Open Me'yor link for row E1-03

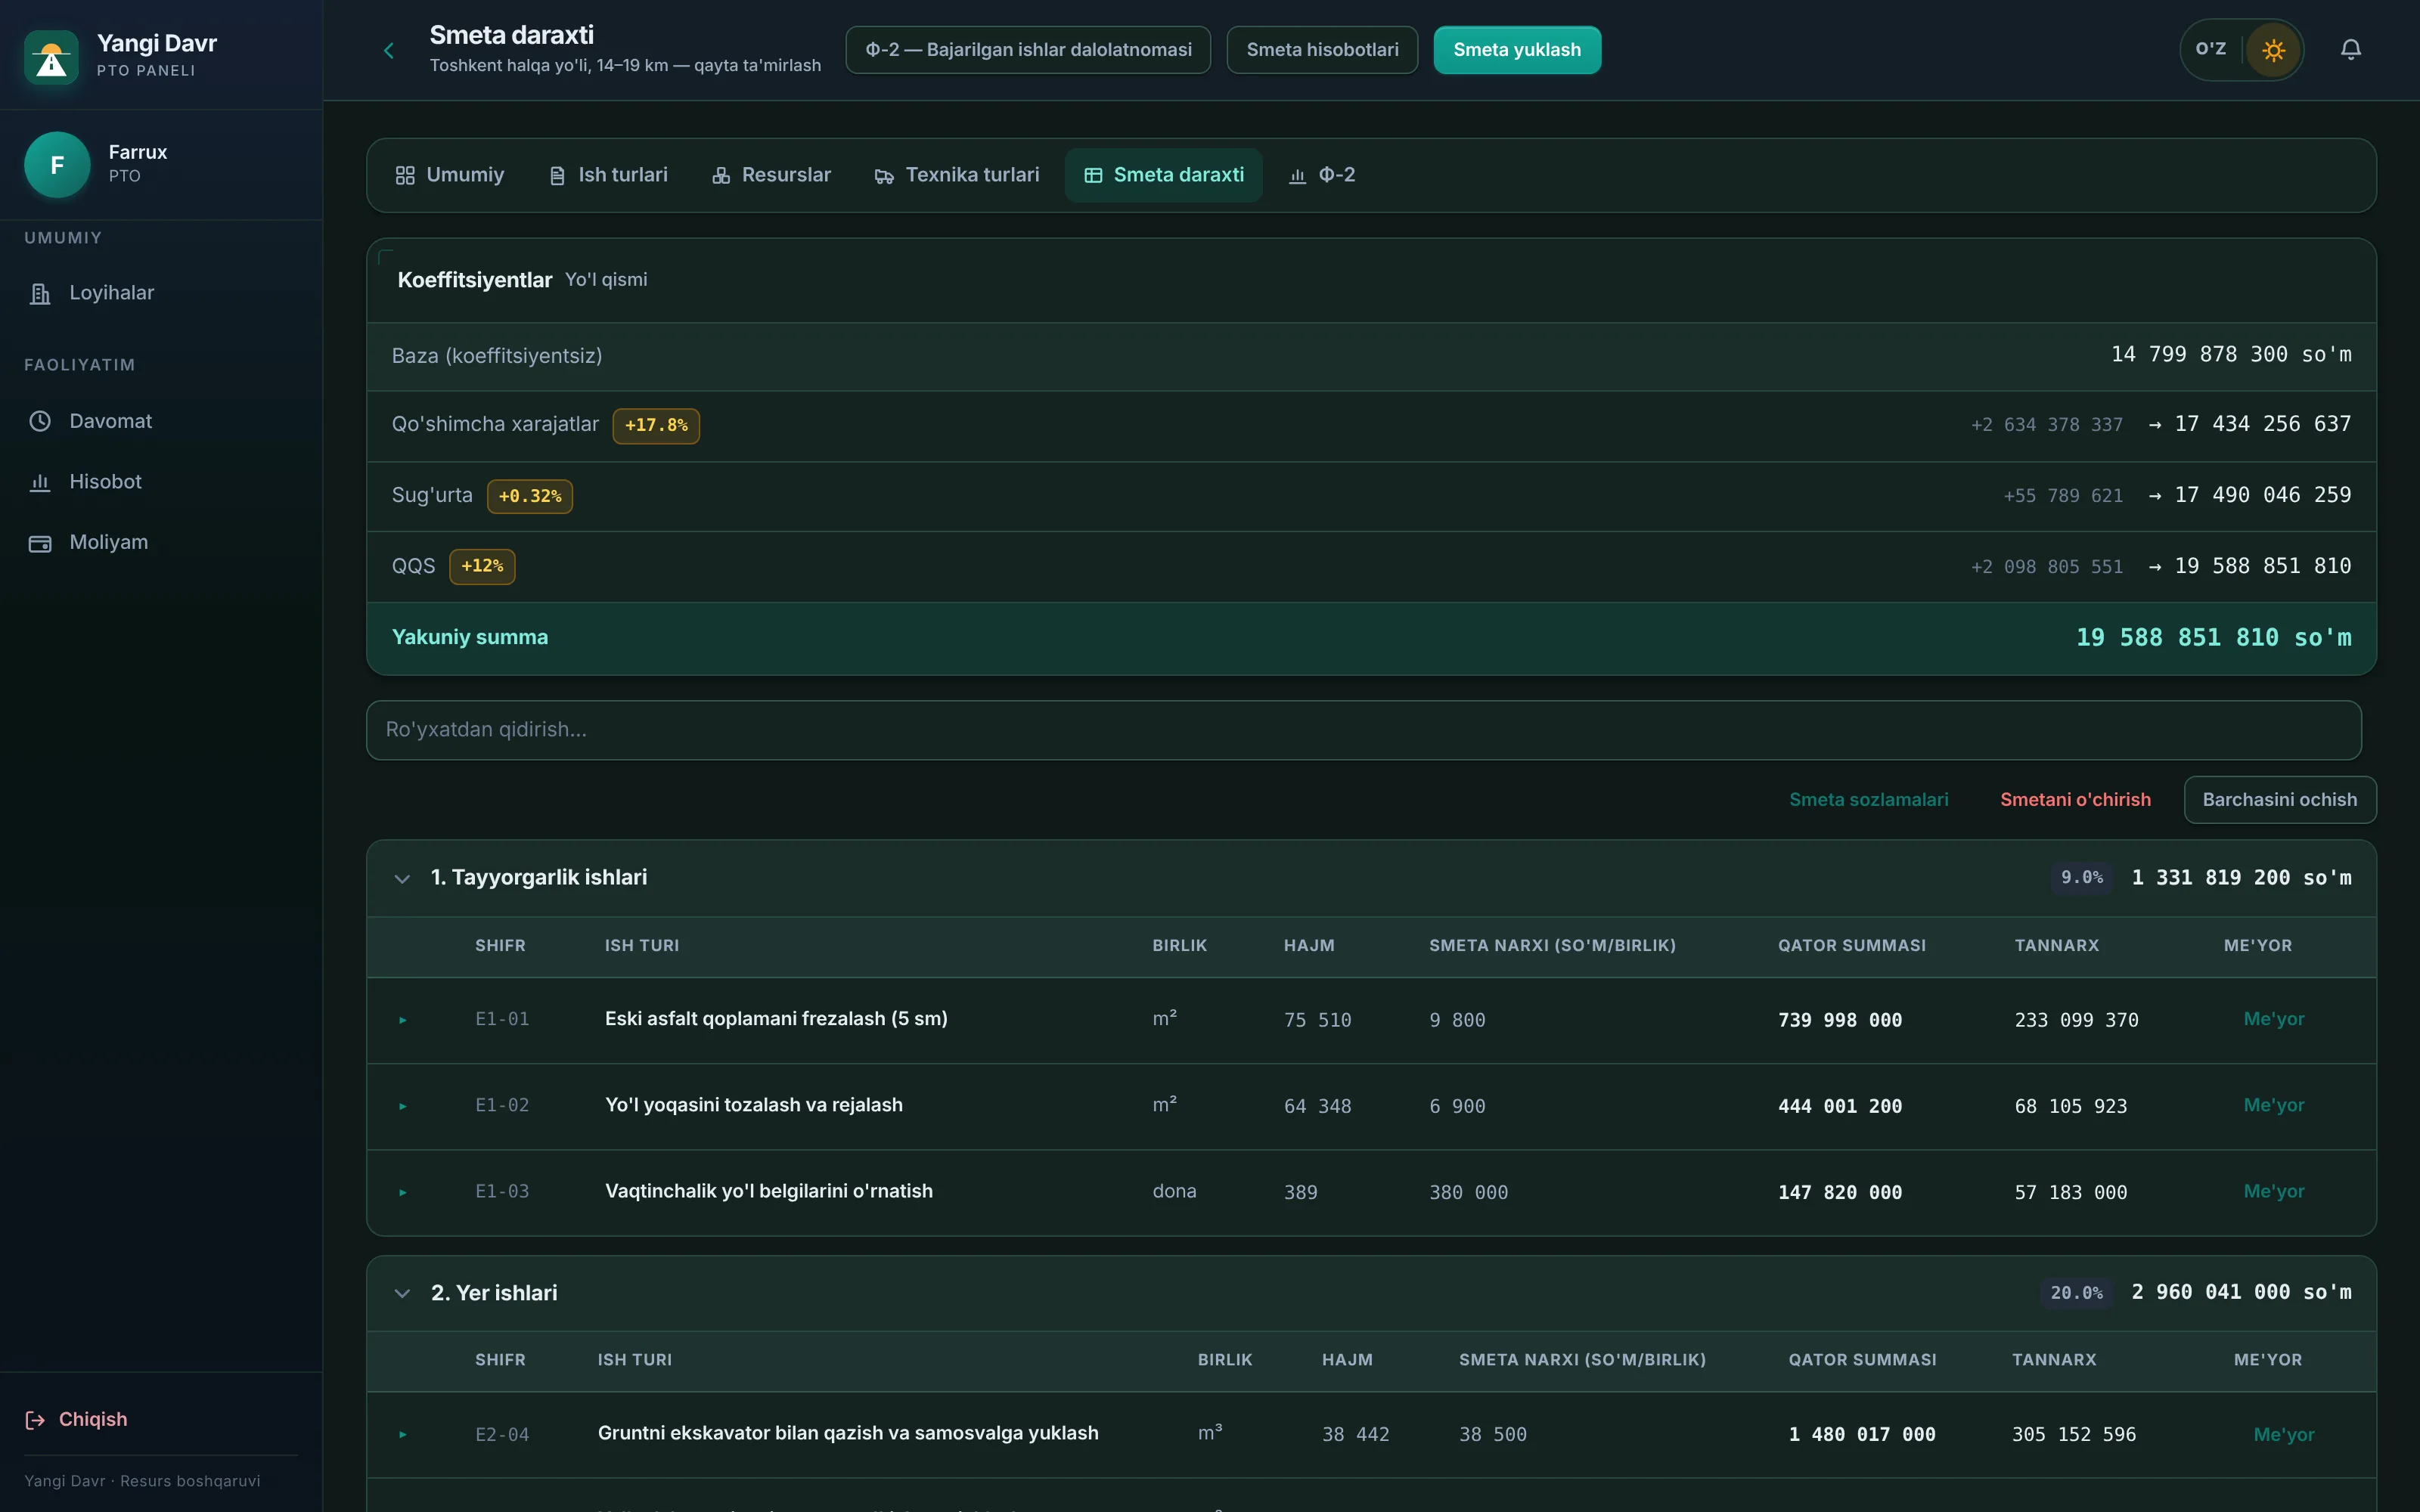point(2274,1191)
